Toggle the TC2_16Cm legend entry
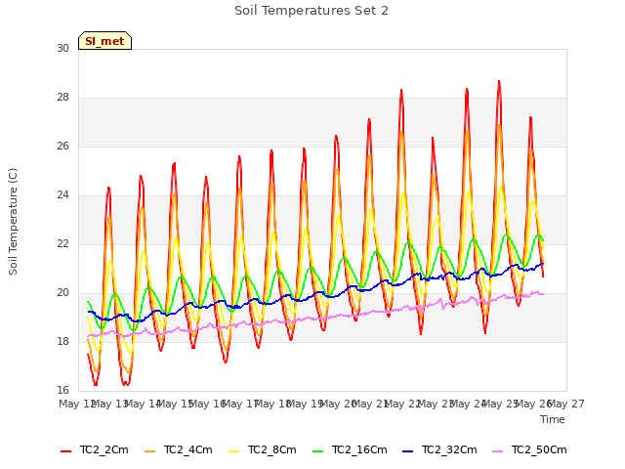The width and height of the screenshot is (625, 469). (x=350, y=449)
